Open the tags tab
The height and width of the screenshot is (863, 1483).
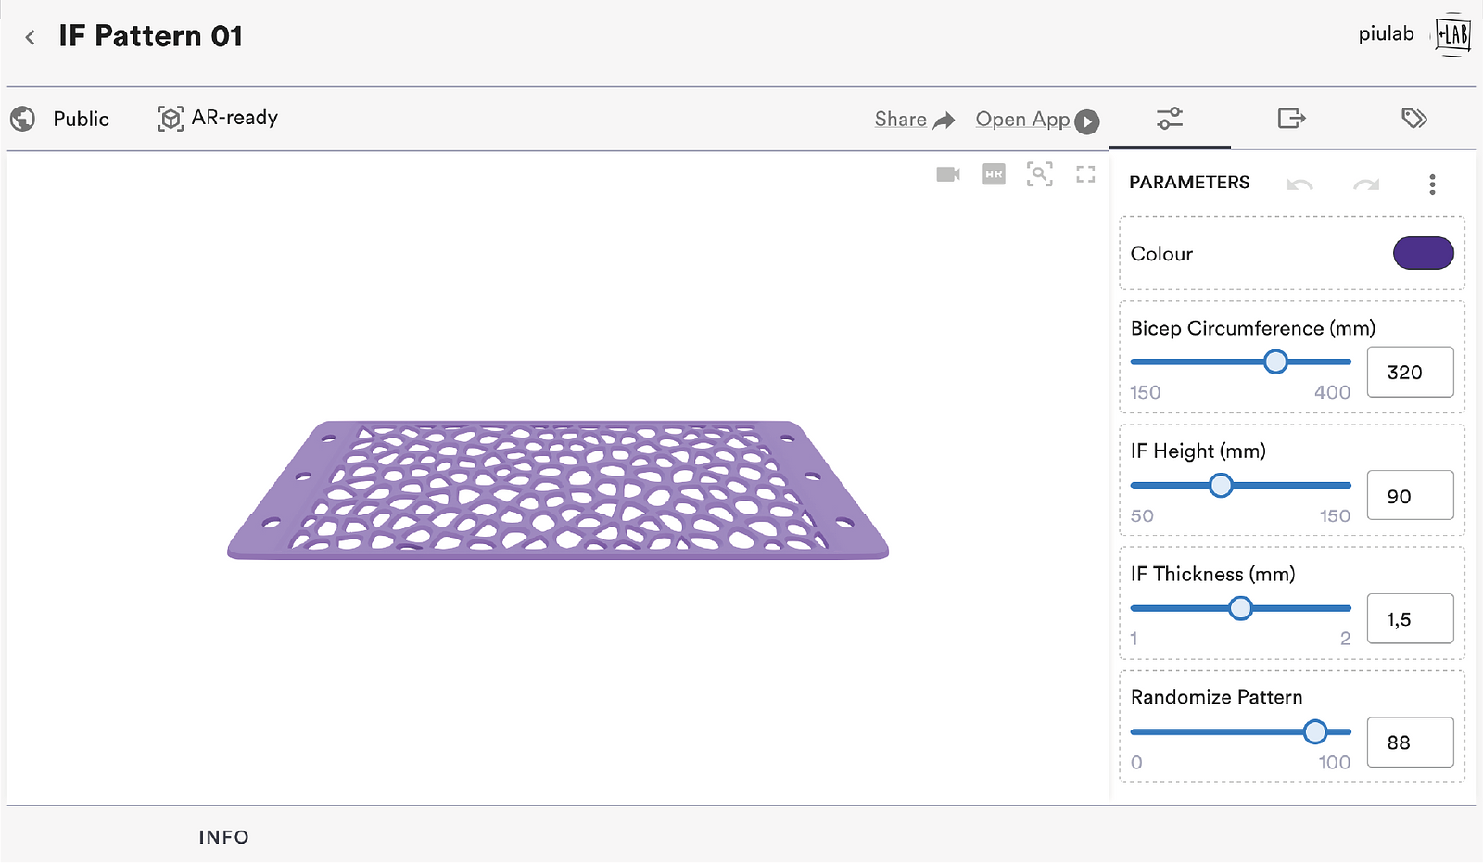point(1413,119)
